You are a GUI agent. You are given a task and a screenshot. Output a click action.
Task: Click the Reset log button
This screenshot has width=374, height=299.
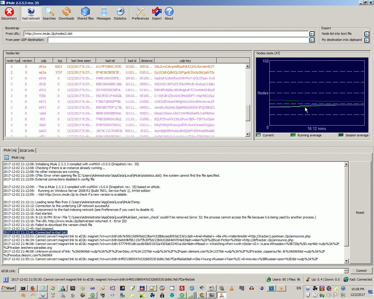(x=360, y=213)
